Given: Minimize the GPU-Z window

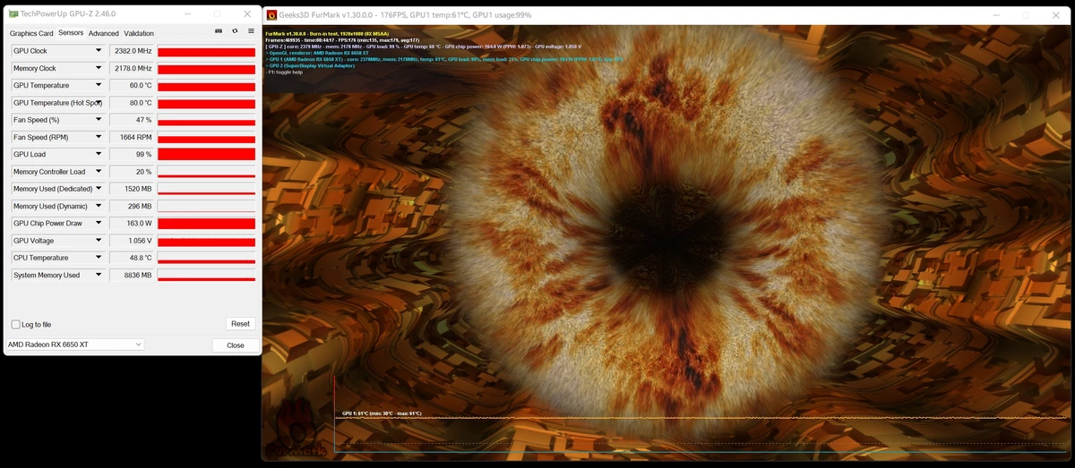Looking at the screenshot, I should click(186, 14).
